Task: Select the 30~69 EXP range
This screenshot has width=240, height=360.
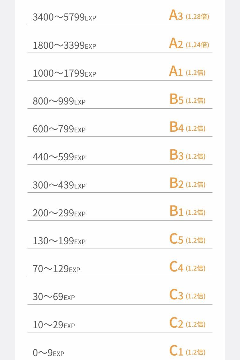Action: (54, 297)
